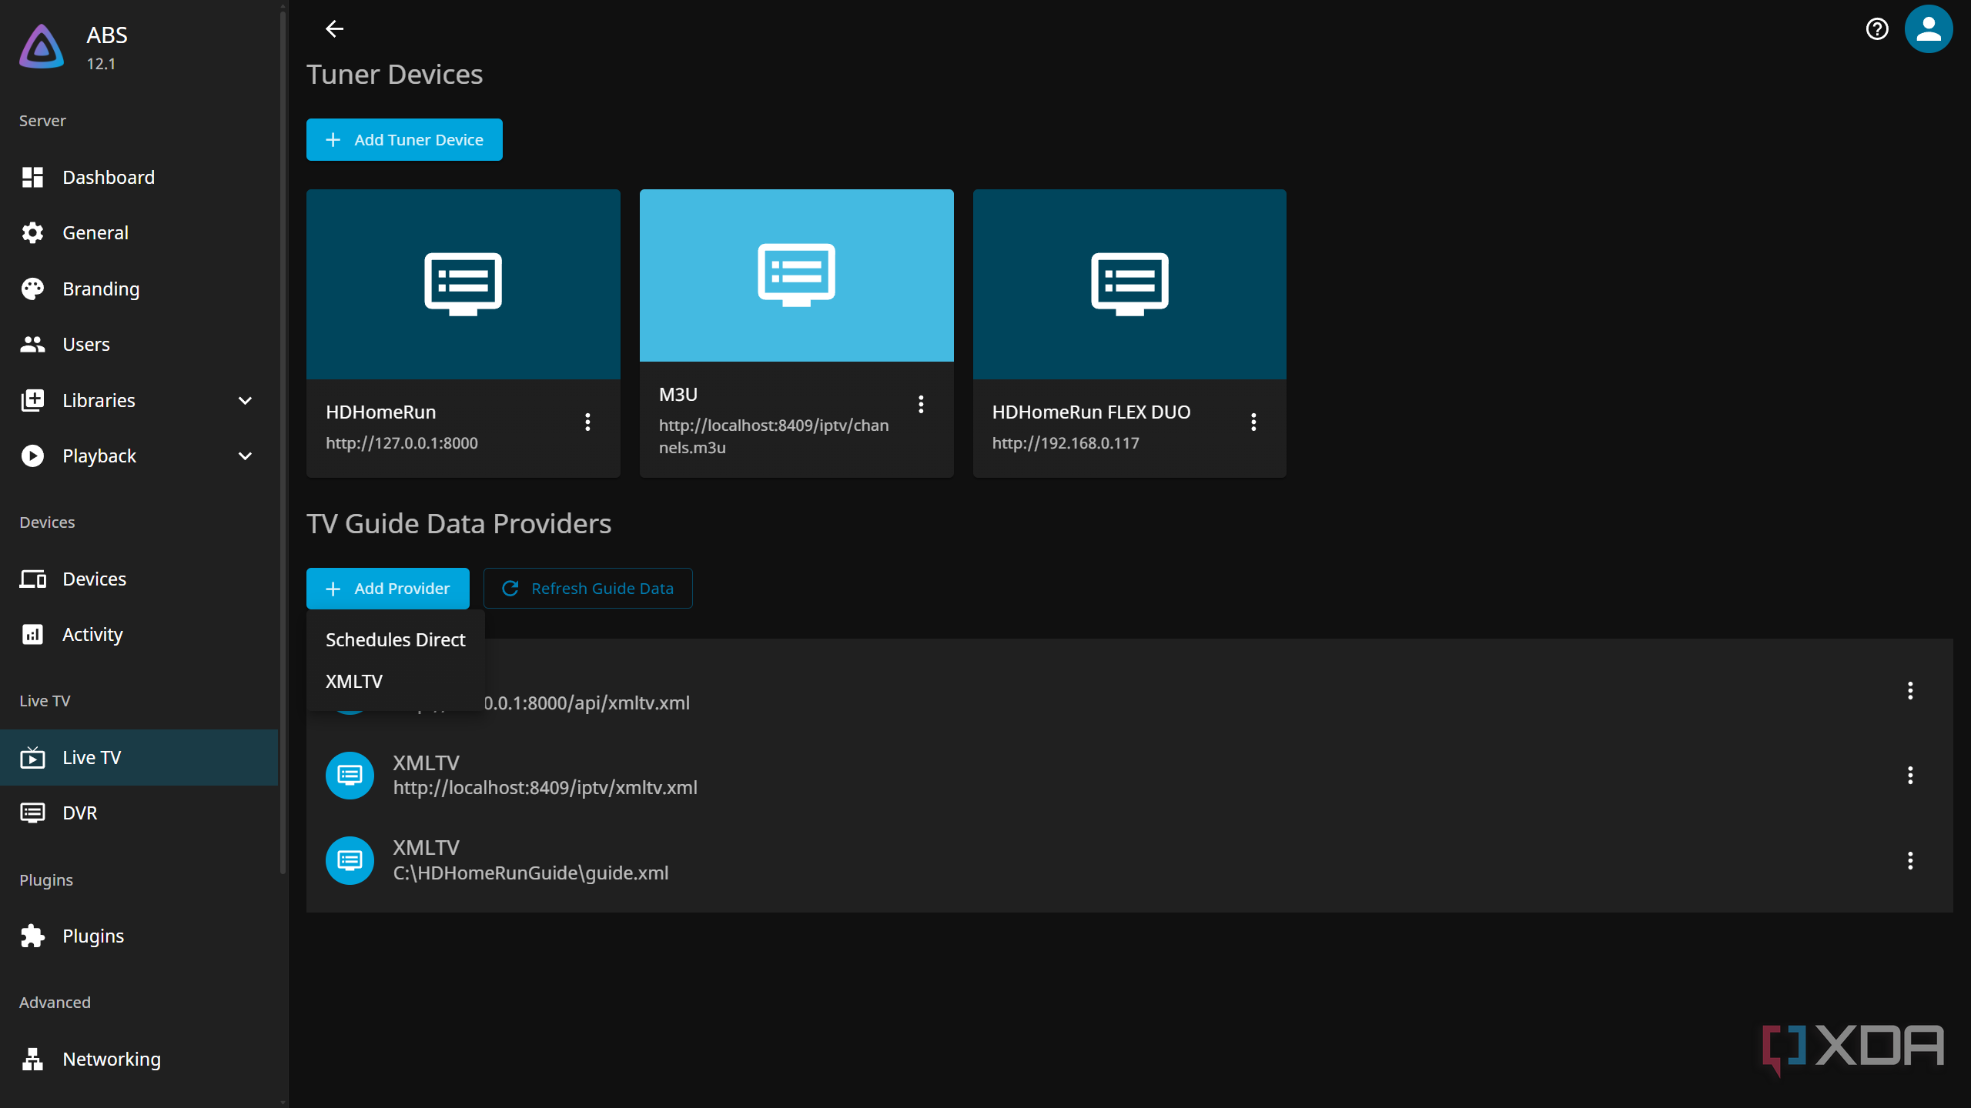Open the Users page

click(x=139, y=344)
